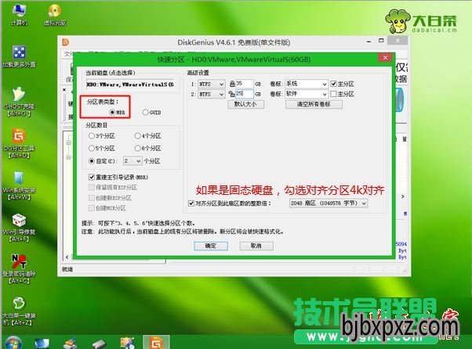
Task: Choose the 5个分区 option
Action: coord(92,148)
